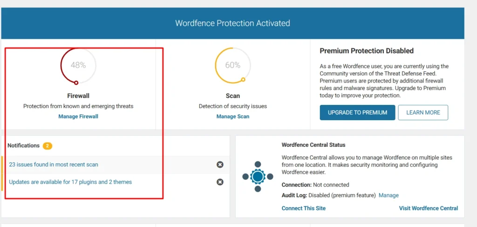Select the Connection: Not connected text
The image size is (477, 227).
[x=315, y=185]
